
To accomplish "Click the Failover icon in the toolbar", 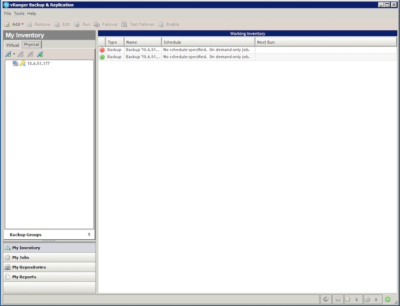I will pos(96,24).
